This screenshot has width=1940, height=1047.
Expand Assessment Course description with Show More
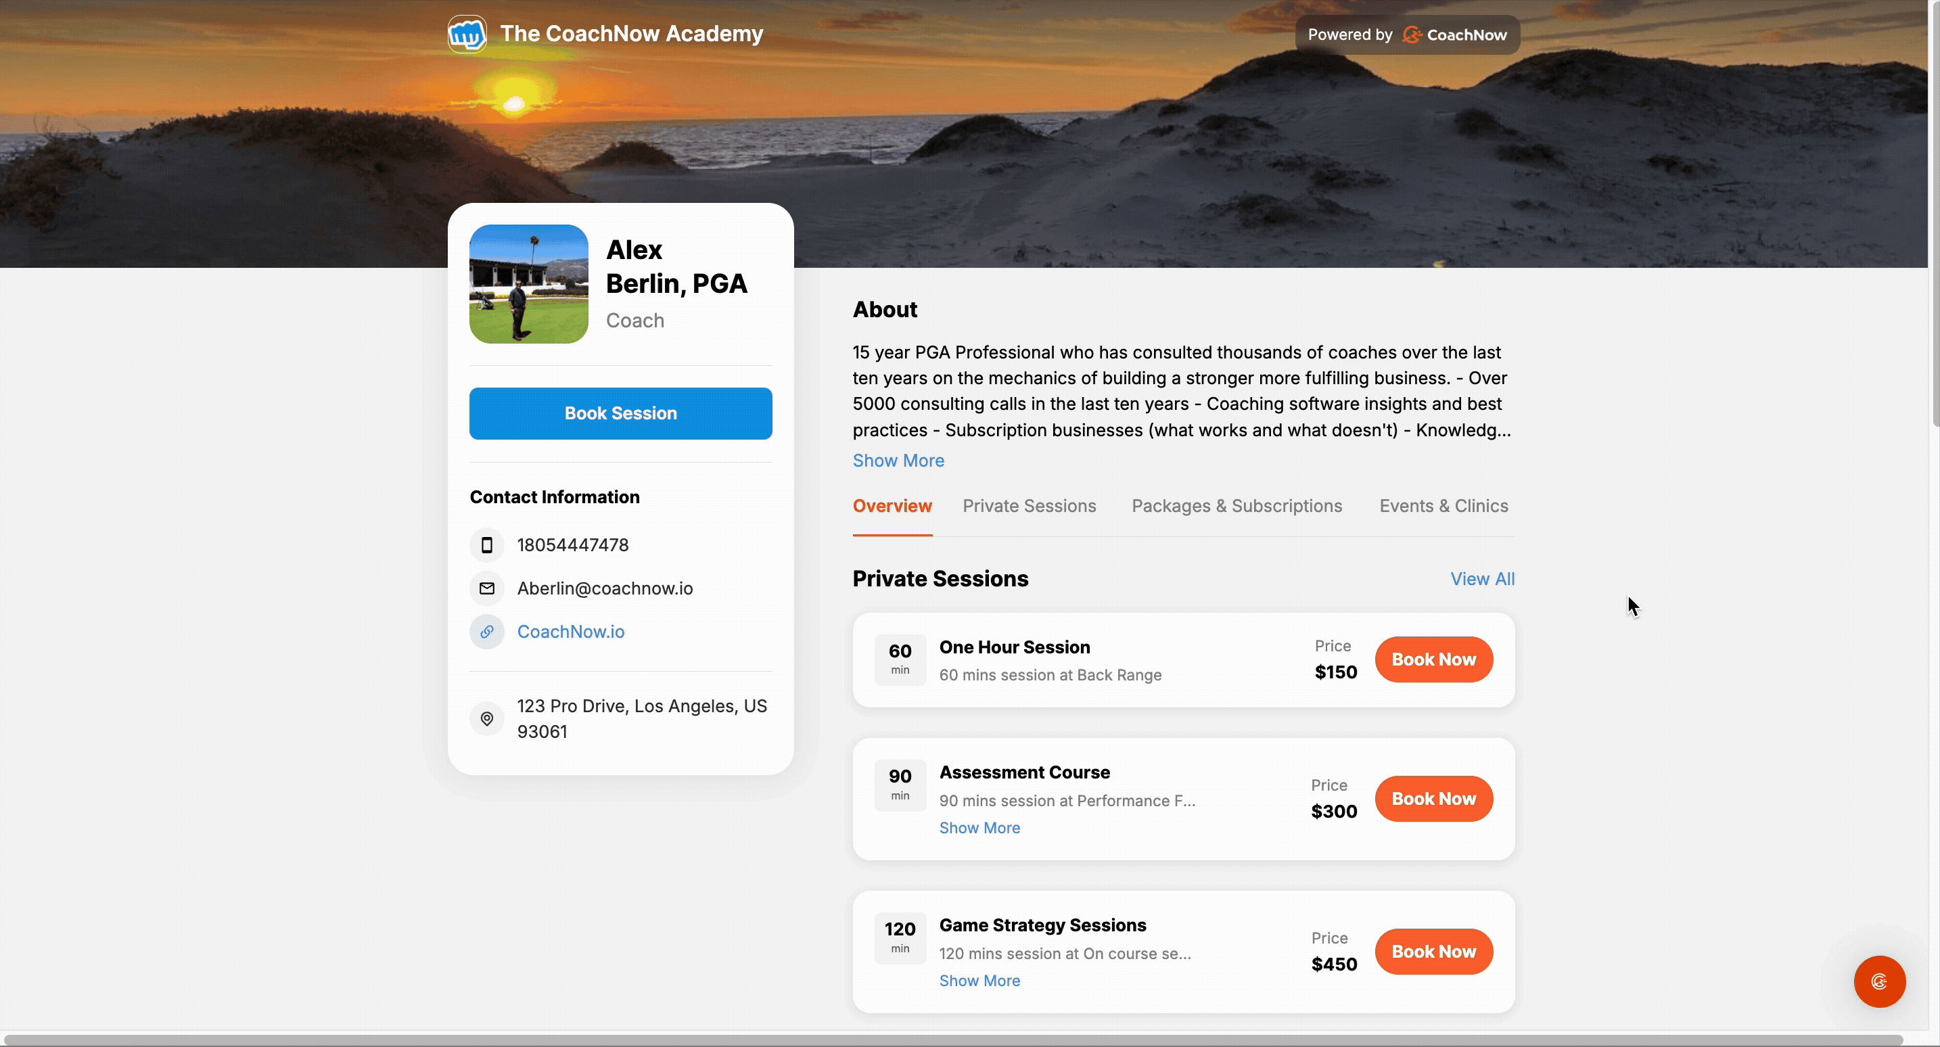pos(979,828)
